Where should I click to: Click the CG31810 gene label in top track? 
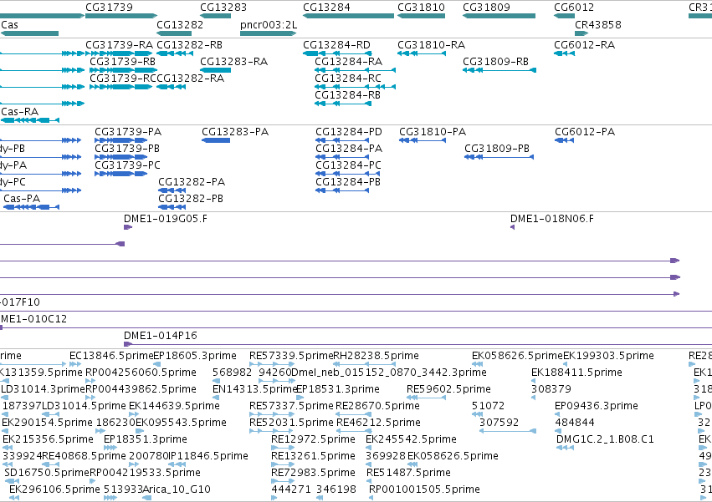pyautogui.click(x=421, y=8)
